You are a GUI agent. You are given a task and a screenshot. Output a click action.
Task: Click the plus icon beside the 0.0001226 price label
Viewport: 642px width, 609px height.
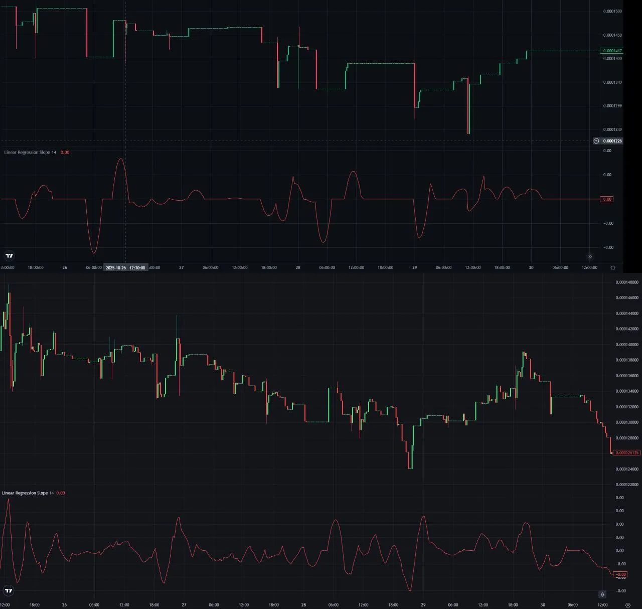[x=596, y=141]
